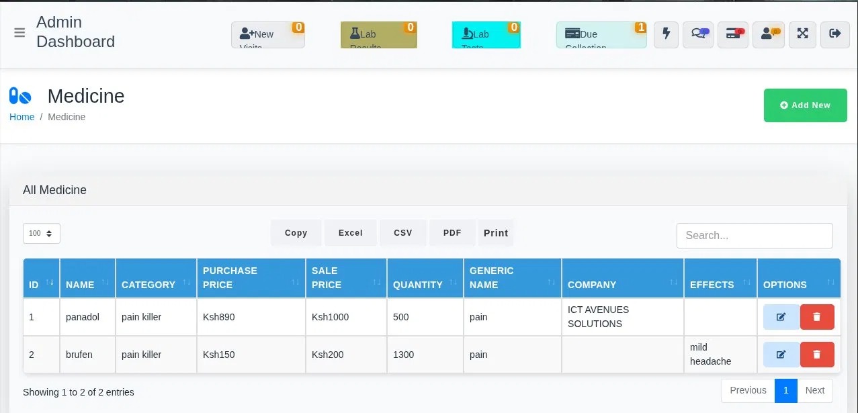This screenshot has width=858, height=413.
Task: Sort the table by Category column
Action: click(157, 278)
